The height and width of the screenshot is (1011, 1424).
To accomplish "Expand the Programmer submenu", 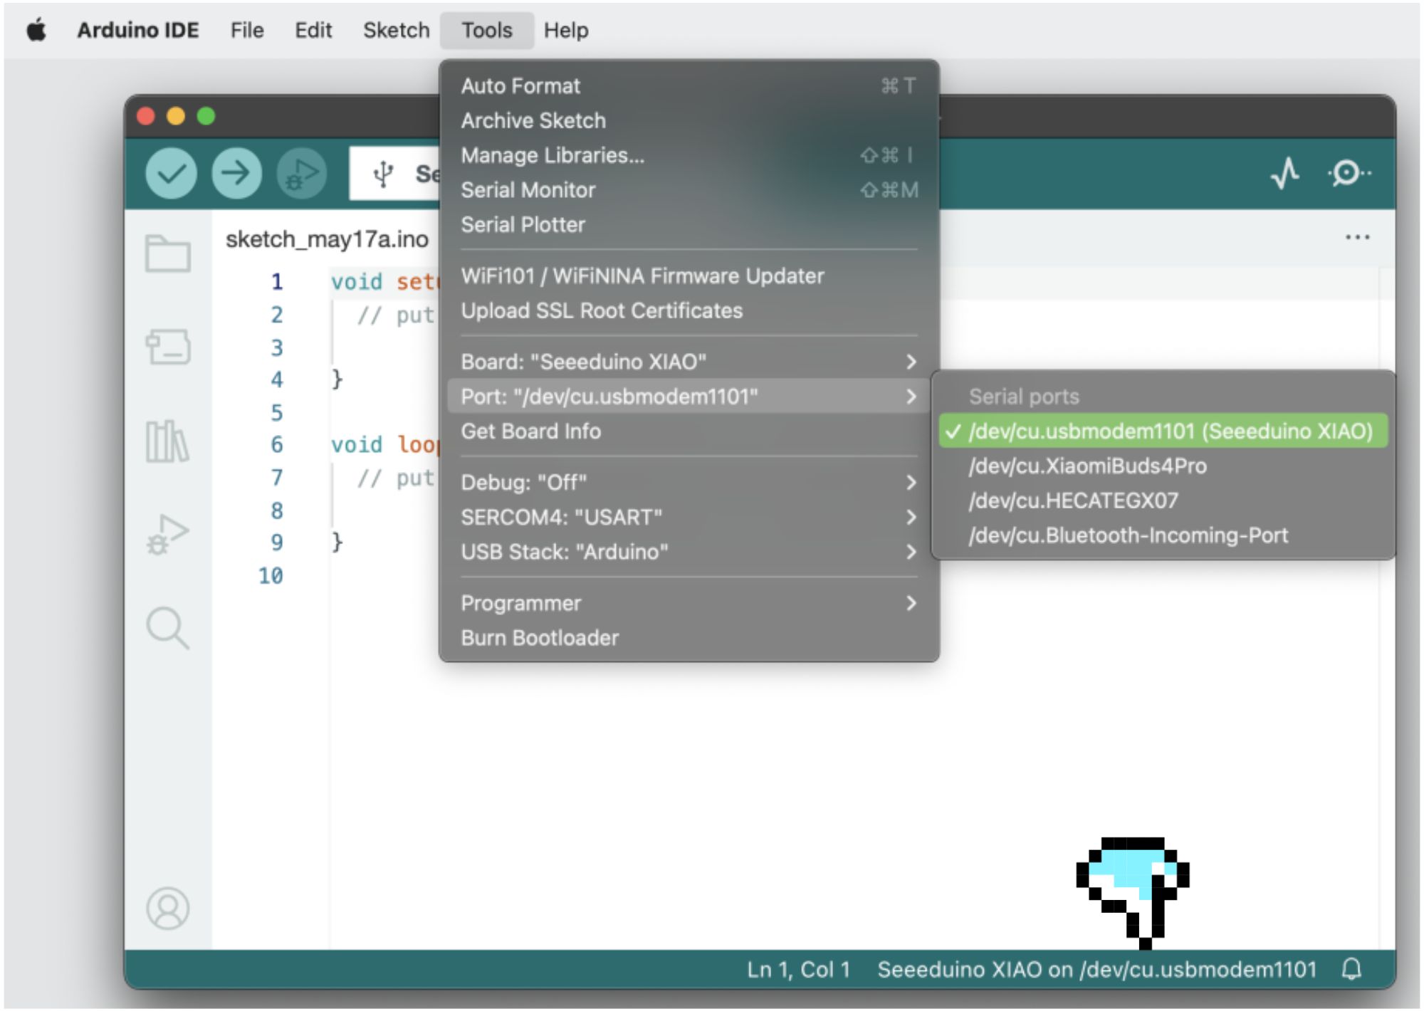I will (689, 604).
